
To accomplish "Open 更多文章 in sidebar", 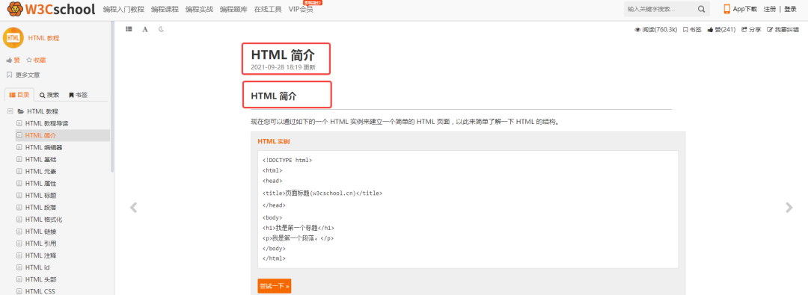I will [22, 75].
